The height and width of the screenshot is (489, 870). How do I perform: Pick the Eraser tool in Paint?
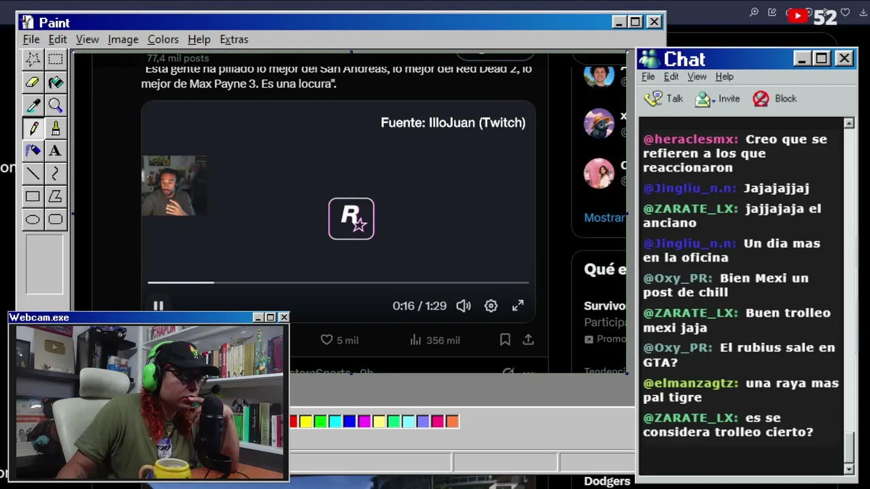tap(33, 82)
